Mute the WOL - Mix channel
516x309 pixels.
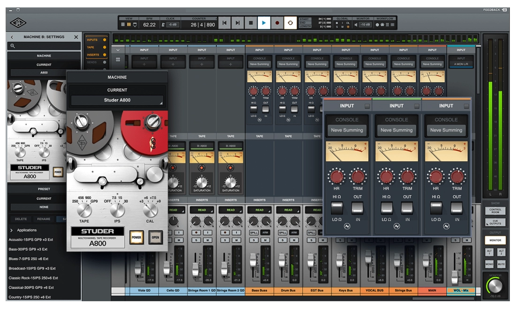467,240
